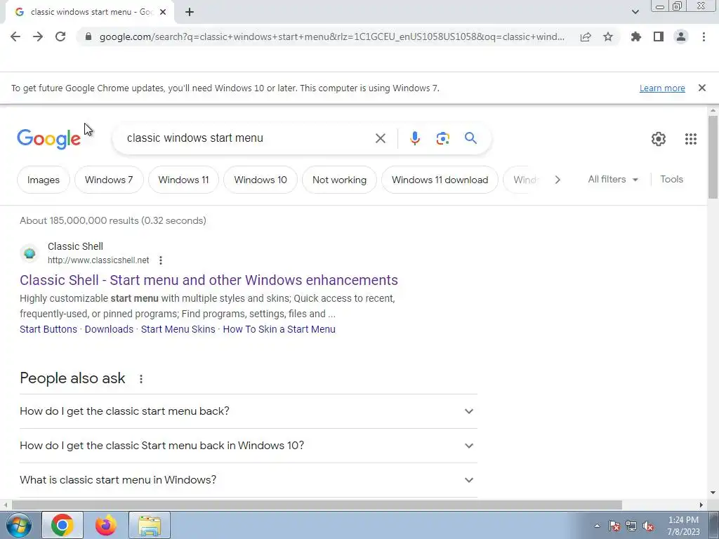The image size is (719, 539).
Task: Open the side panel icon
Action: click(659, 36)
